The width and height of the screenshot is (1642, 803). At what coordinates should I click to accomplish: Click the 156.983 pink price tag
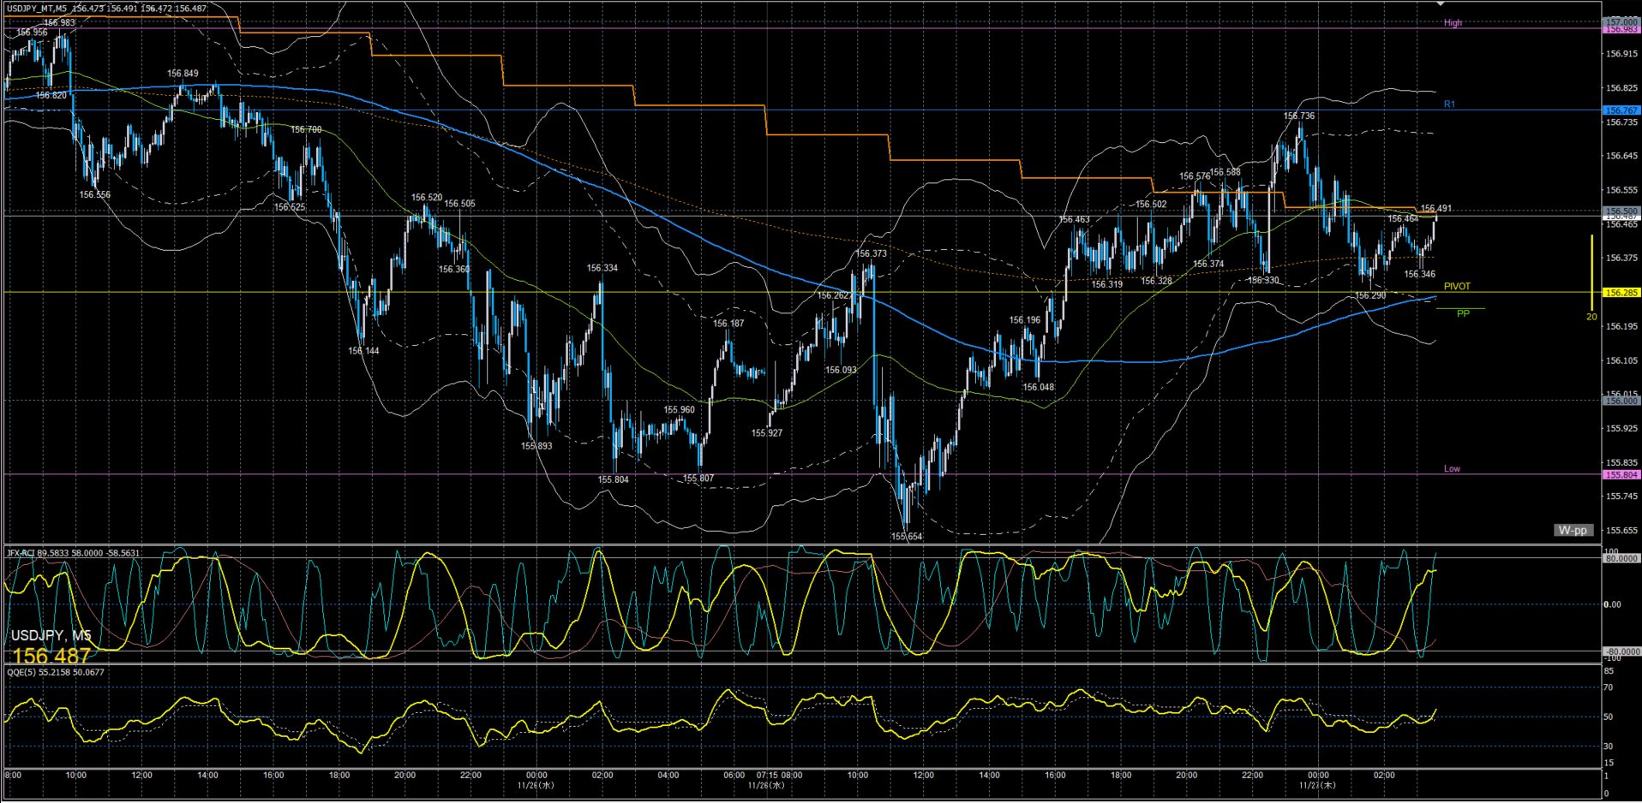pos(1621,29)
